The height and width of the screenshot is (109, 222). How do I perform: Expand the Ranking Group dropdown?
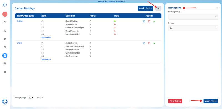(x=193, y=17)
